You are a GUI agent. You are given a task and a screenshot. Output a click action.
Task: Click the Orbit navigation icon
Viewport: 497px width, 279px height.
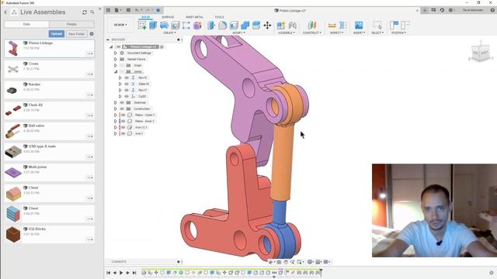point(271,262)
